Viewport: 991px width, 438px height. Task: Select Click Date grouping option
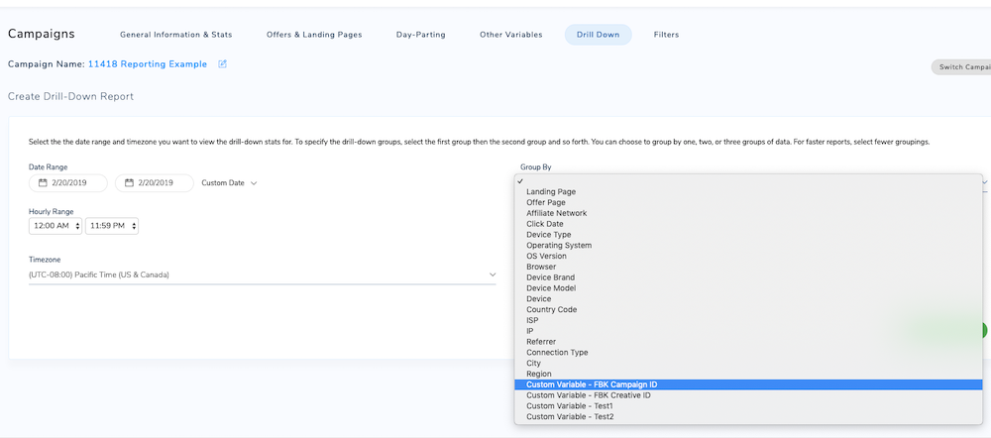pos(748,224)
